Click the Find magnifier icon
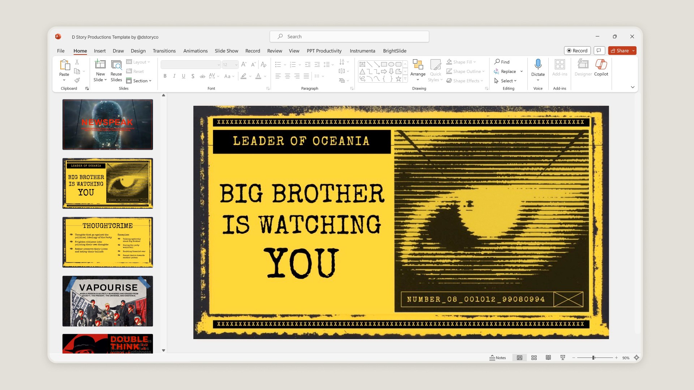Viewport: 694px width, 390px height. coord(497,62)
